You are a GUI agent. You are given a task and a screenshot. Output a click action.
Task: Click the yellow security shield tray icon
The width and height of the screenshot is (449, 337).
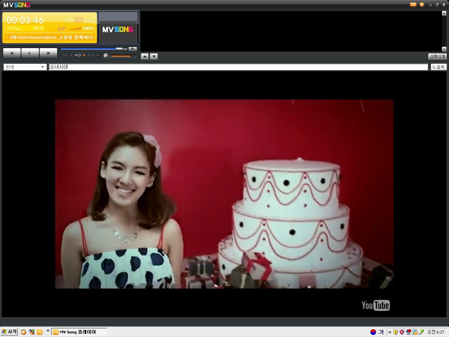[395, 332]
